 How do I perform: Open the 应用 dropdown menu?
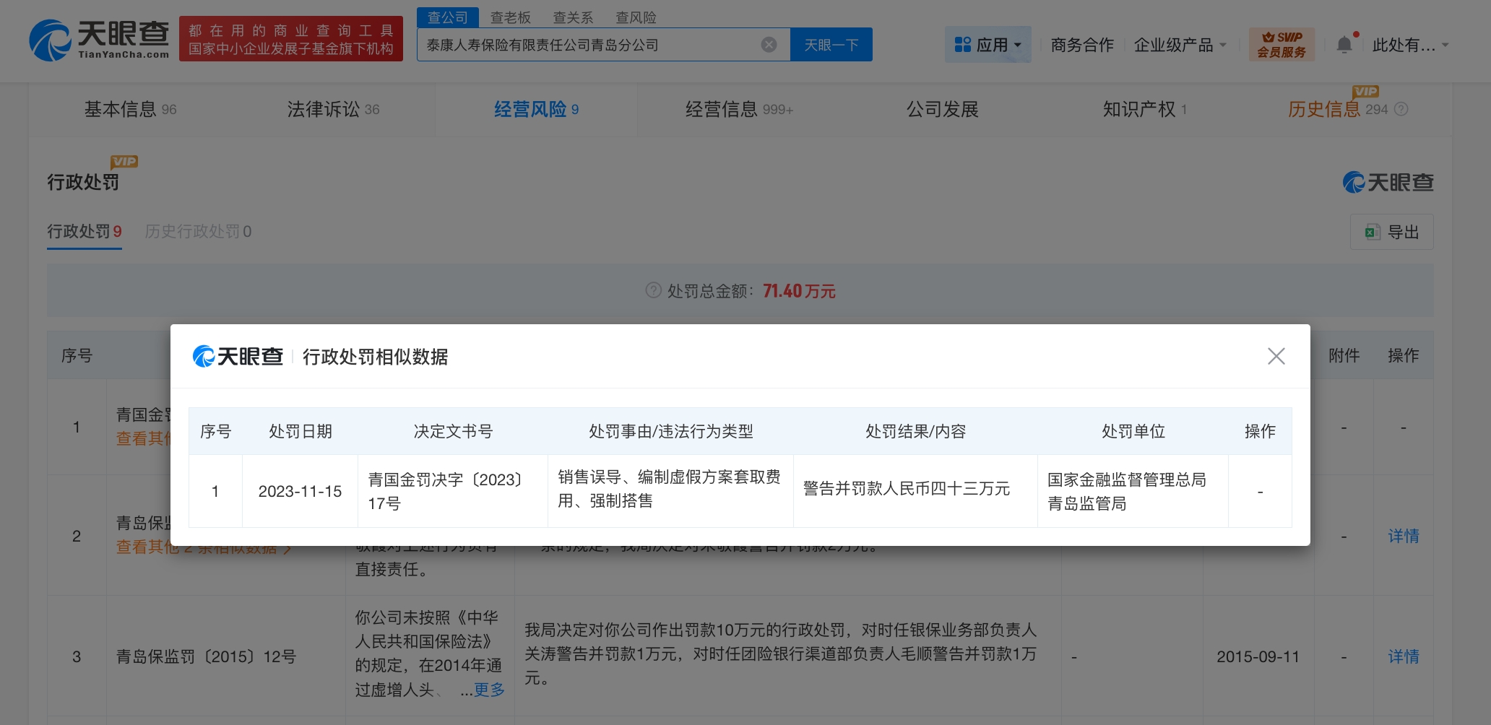point(987,45)
